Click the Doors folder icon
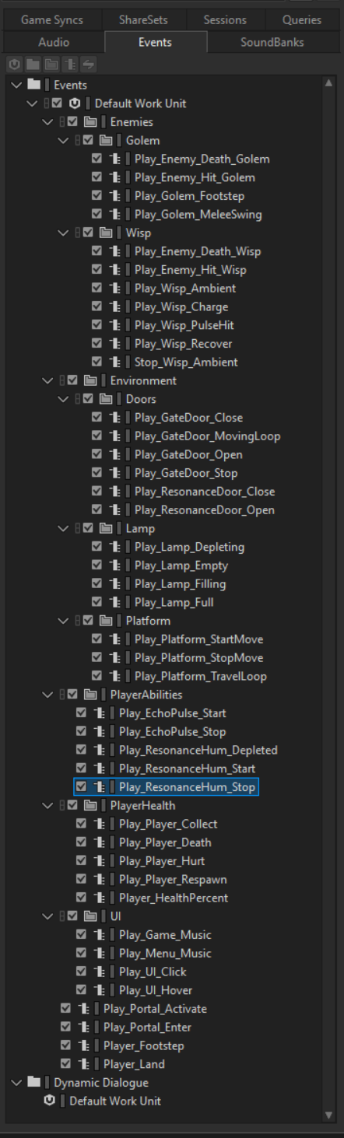This screenshot has height=1138, width=344. [106, 399]
